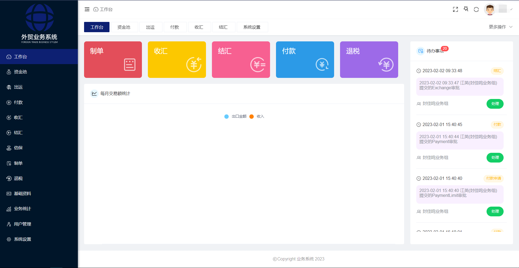Screen dimensions: 519x268
Task: Click timestamp 2023-02-01 15:40:40
Action: coord(442,178)
